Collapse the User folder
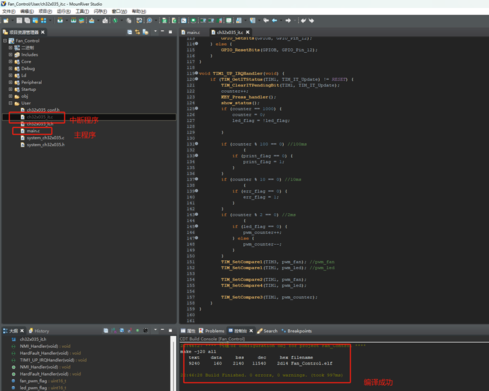The height and width of the screenshot is (391, 489). click(x=10, y=103)
